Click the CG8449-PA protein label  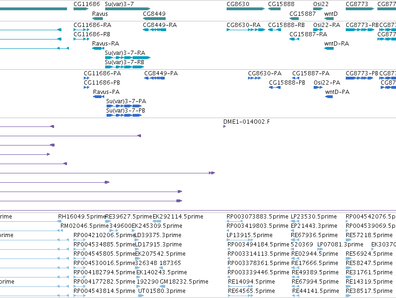pyautogui.click(x=161, y=73)
